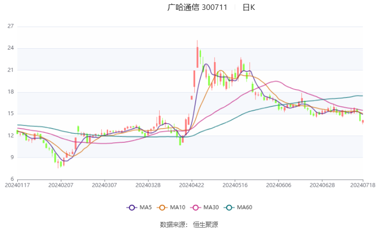
Task: Click the 日K label in title
Action: pos(249,7)
